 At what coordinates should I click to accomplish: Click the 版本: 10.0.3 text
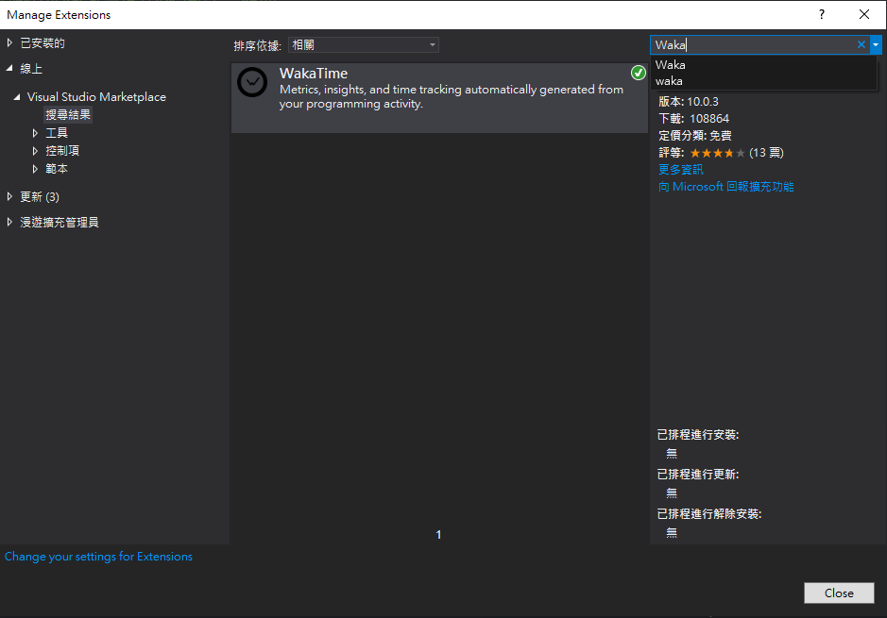point(689,102)
